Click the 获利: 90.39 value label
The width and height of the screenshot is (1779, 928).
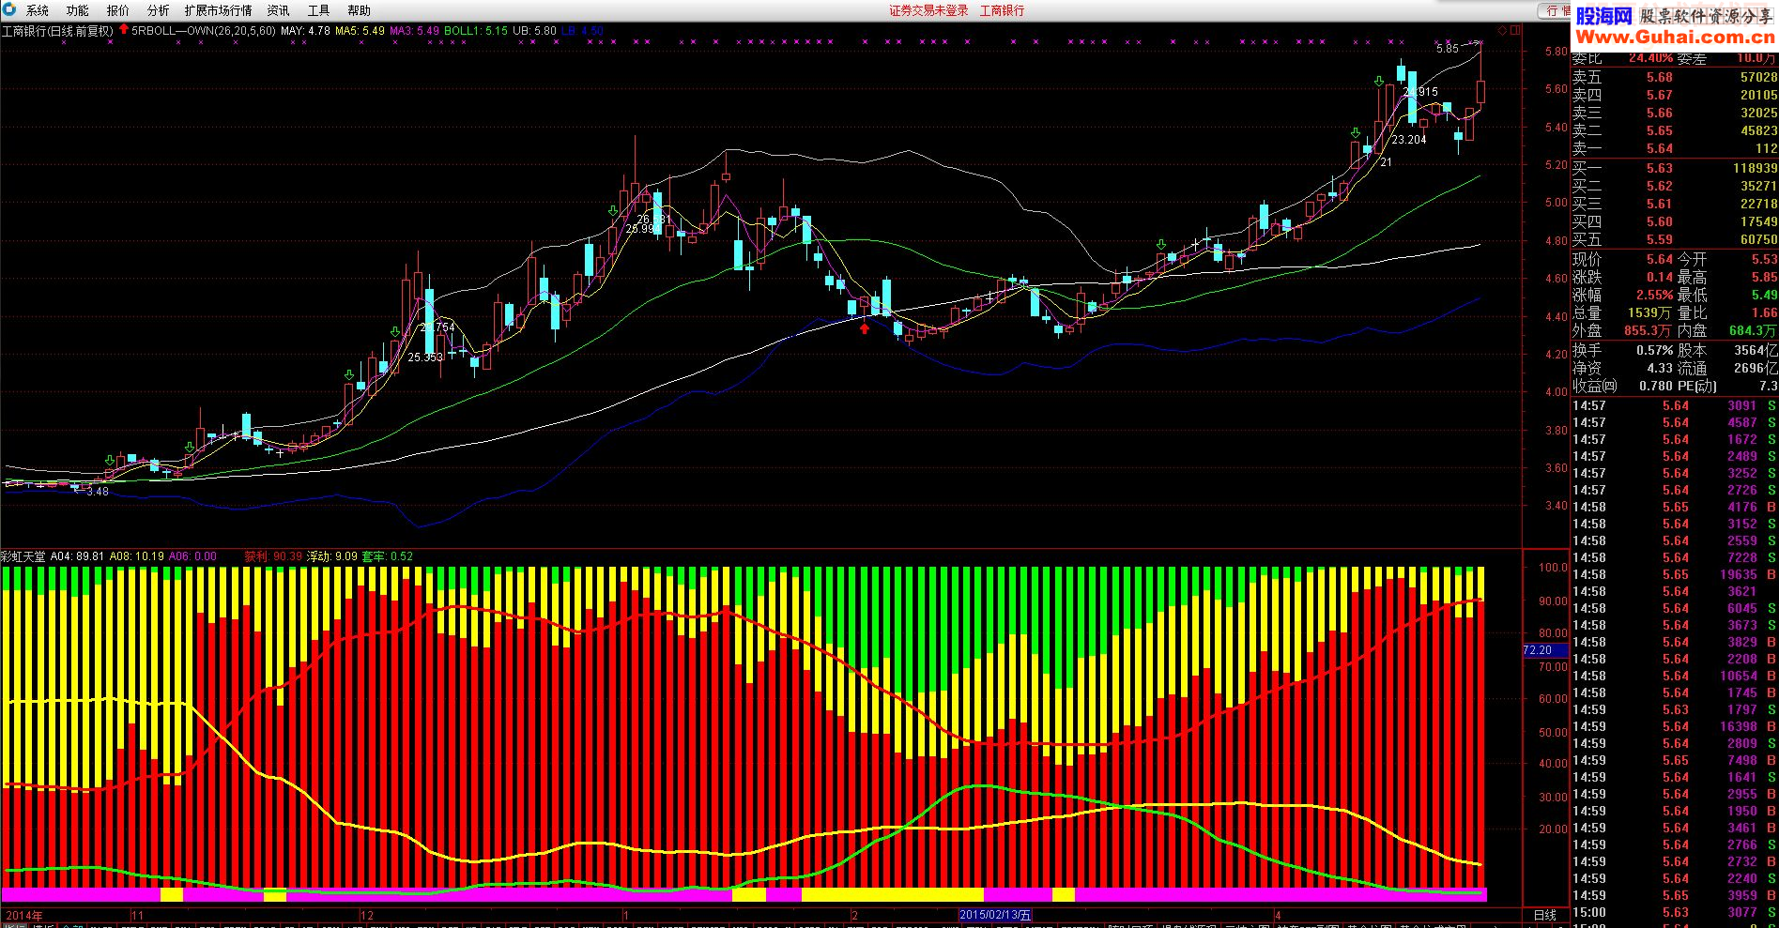coord(273,556)
